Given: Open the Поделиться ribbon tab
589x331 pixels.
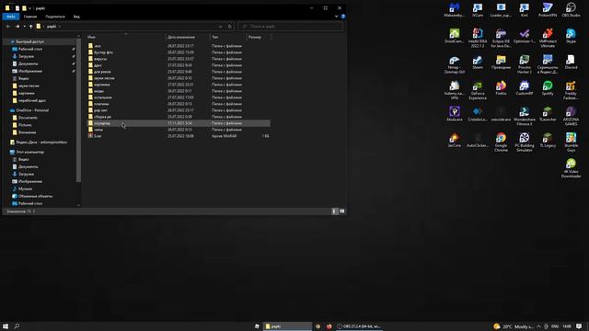Looking at the screenshot, I should coord(55,17).
